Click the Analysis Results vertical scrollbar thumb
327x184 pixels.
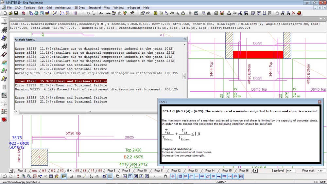pos(184,76)
